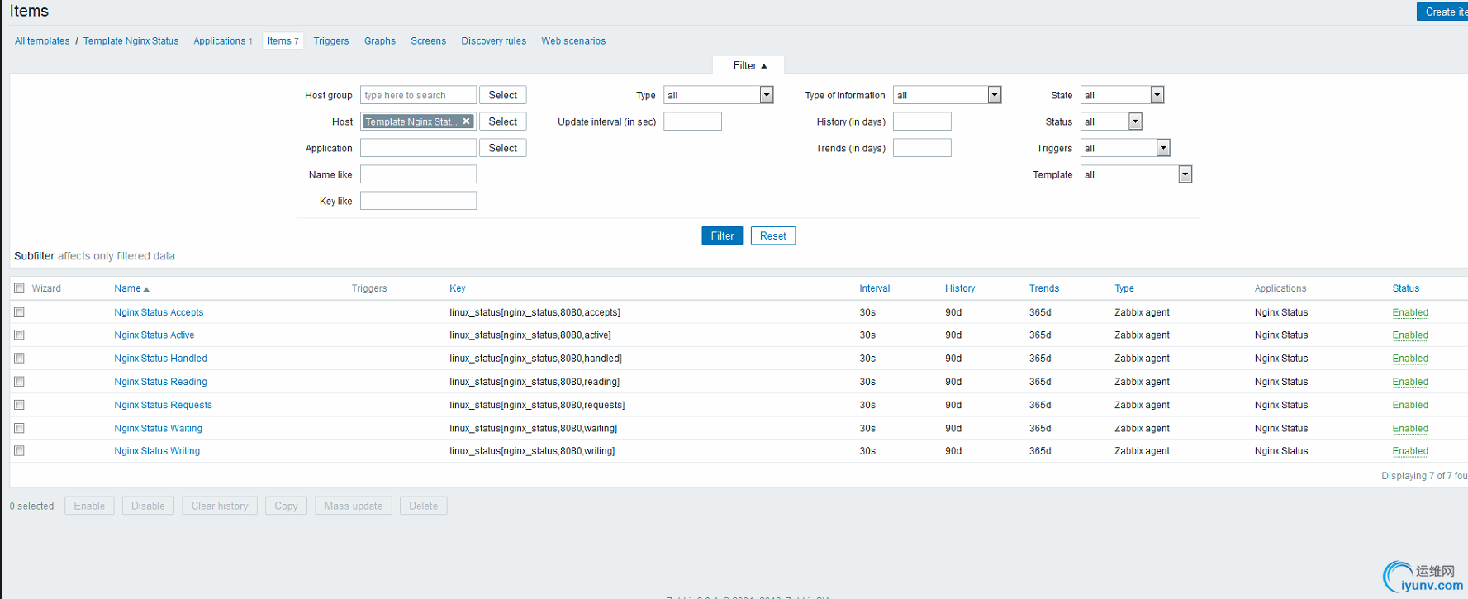
Task: Switch to the Triggers tab
Action: click(x=330, y=40)
